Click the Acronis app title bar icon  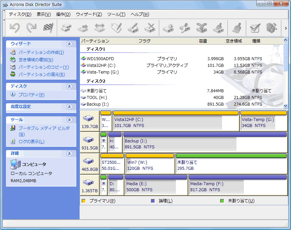(5, 5)
